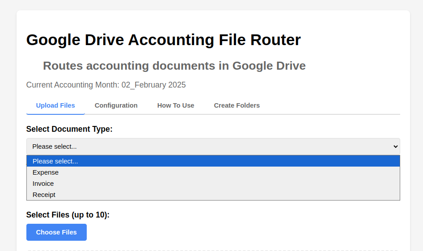Open the How To Use tab
This screenshot has height=251, width=423.
click(176, 105)
